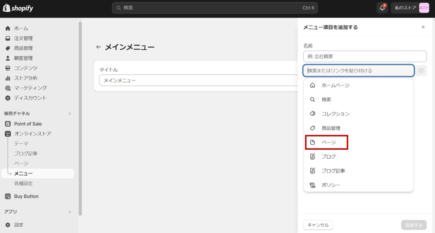Click the ポリシー scroll icon in dropdown
The width and height of the screenshot is (435, 233).
point(313,185)
